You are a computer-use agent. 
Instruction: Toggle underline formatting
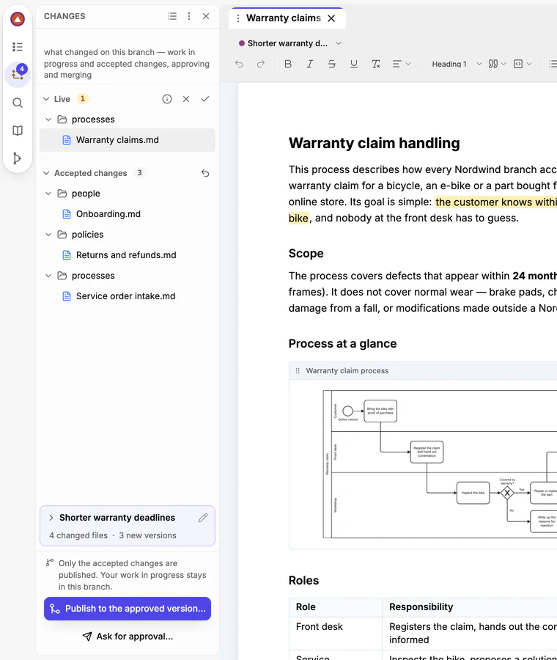(x=354, y=64)
